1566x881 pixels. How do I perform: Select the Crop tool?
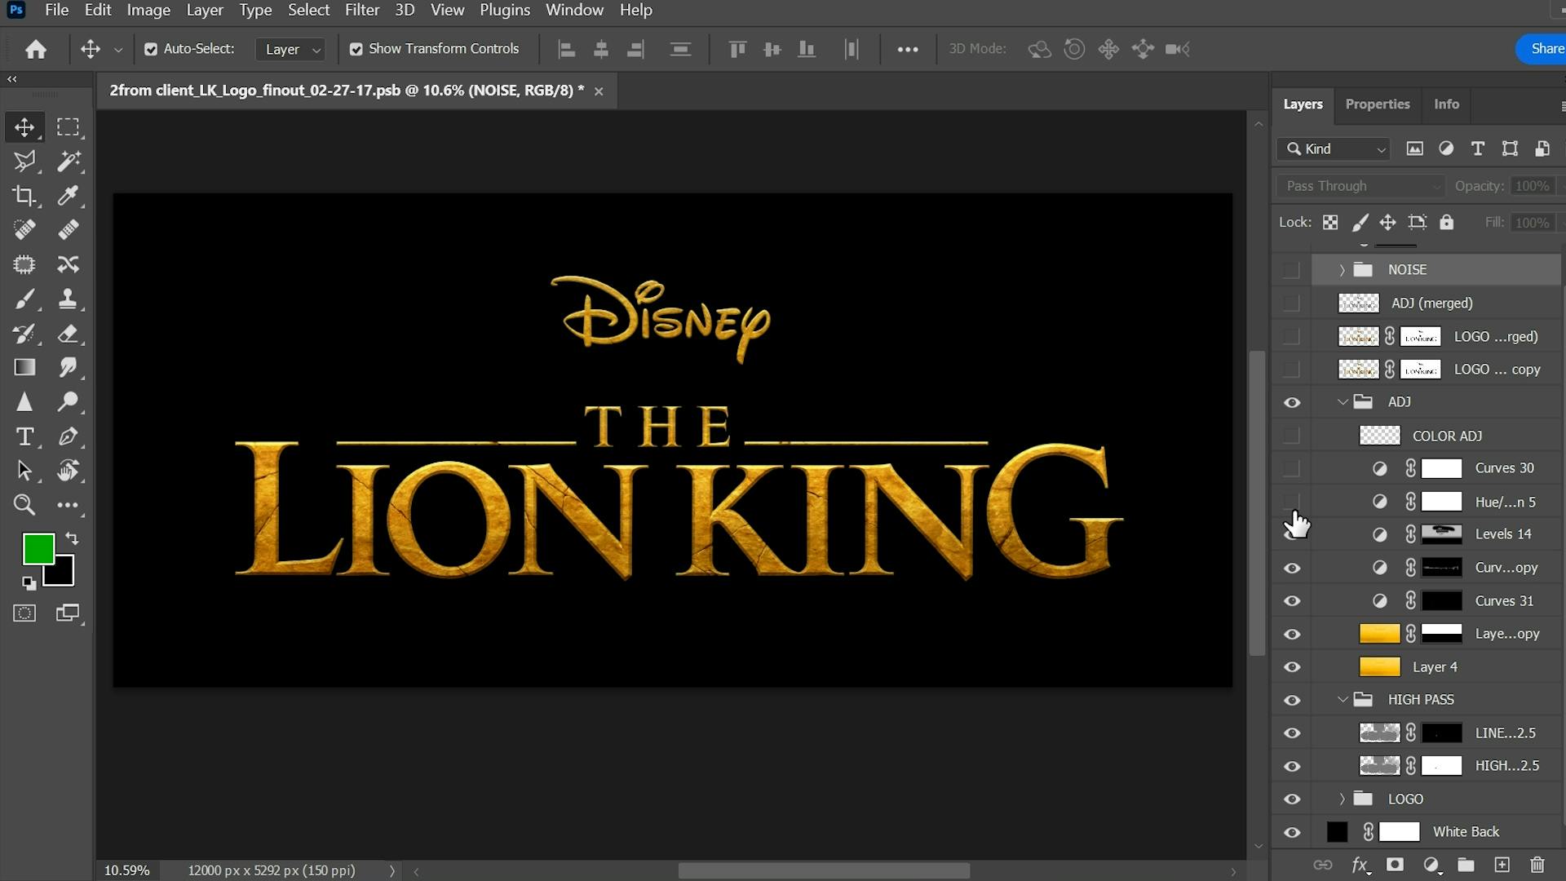(24, 196)
